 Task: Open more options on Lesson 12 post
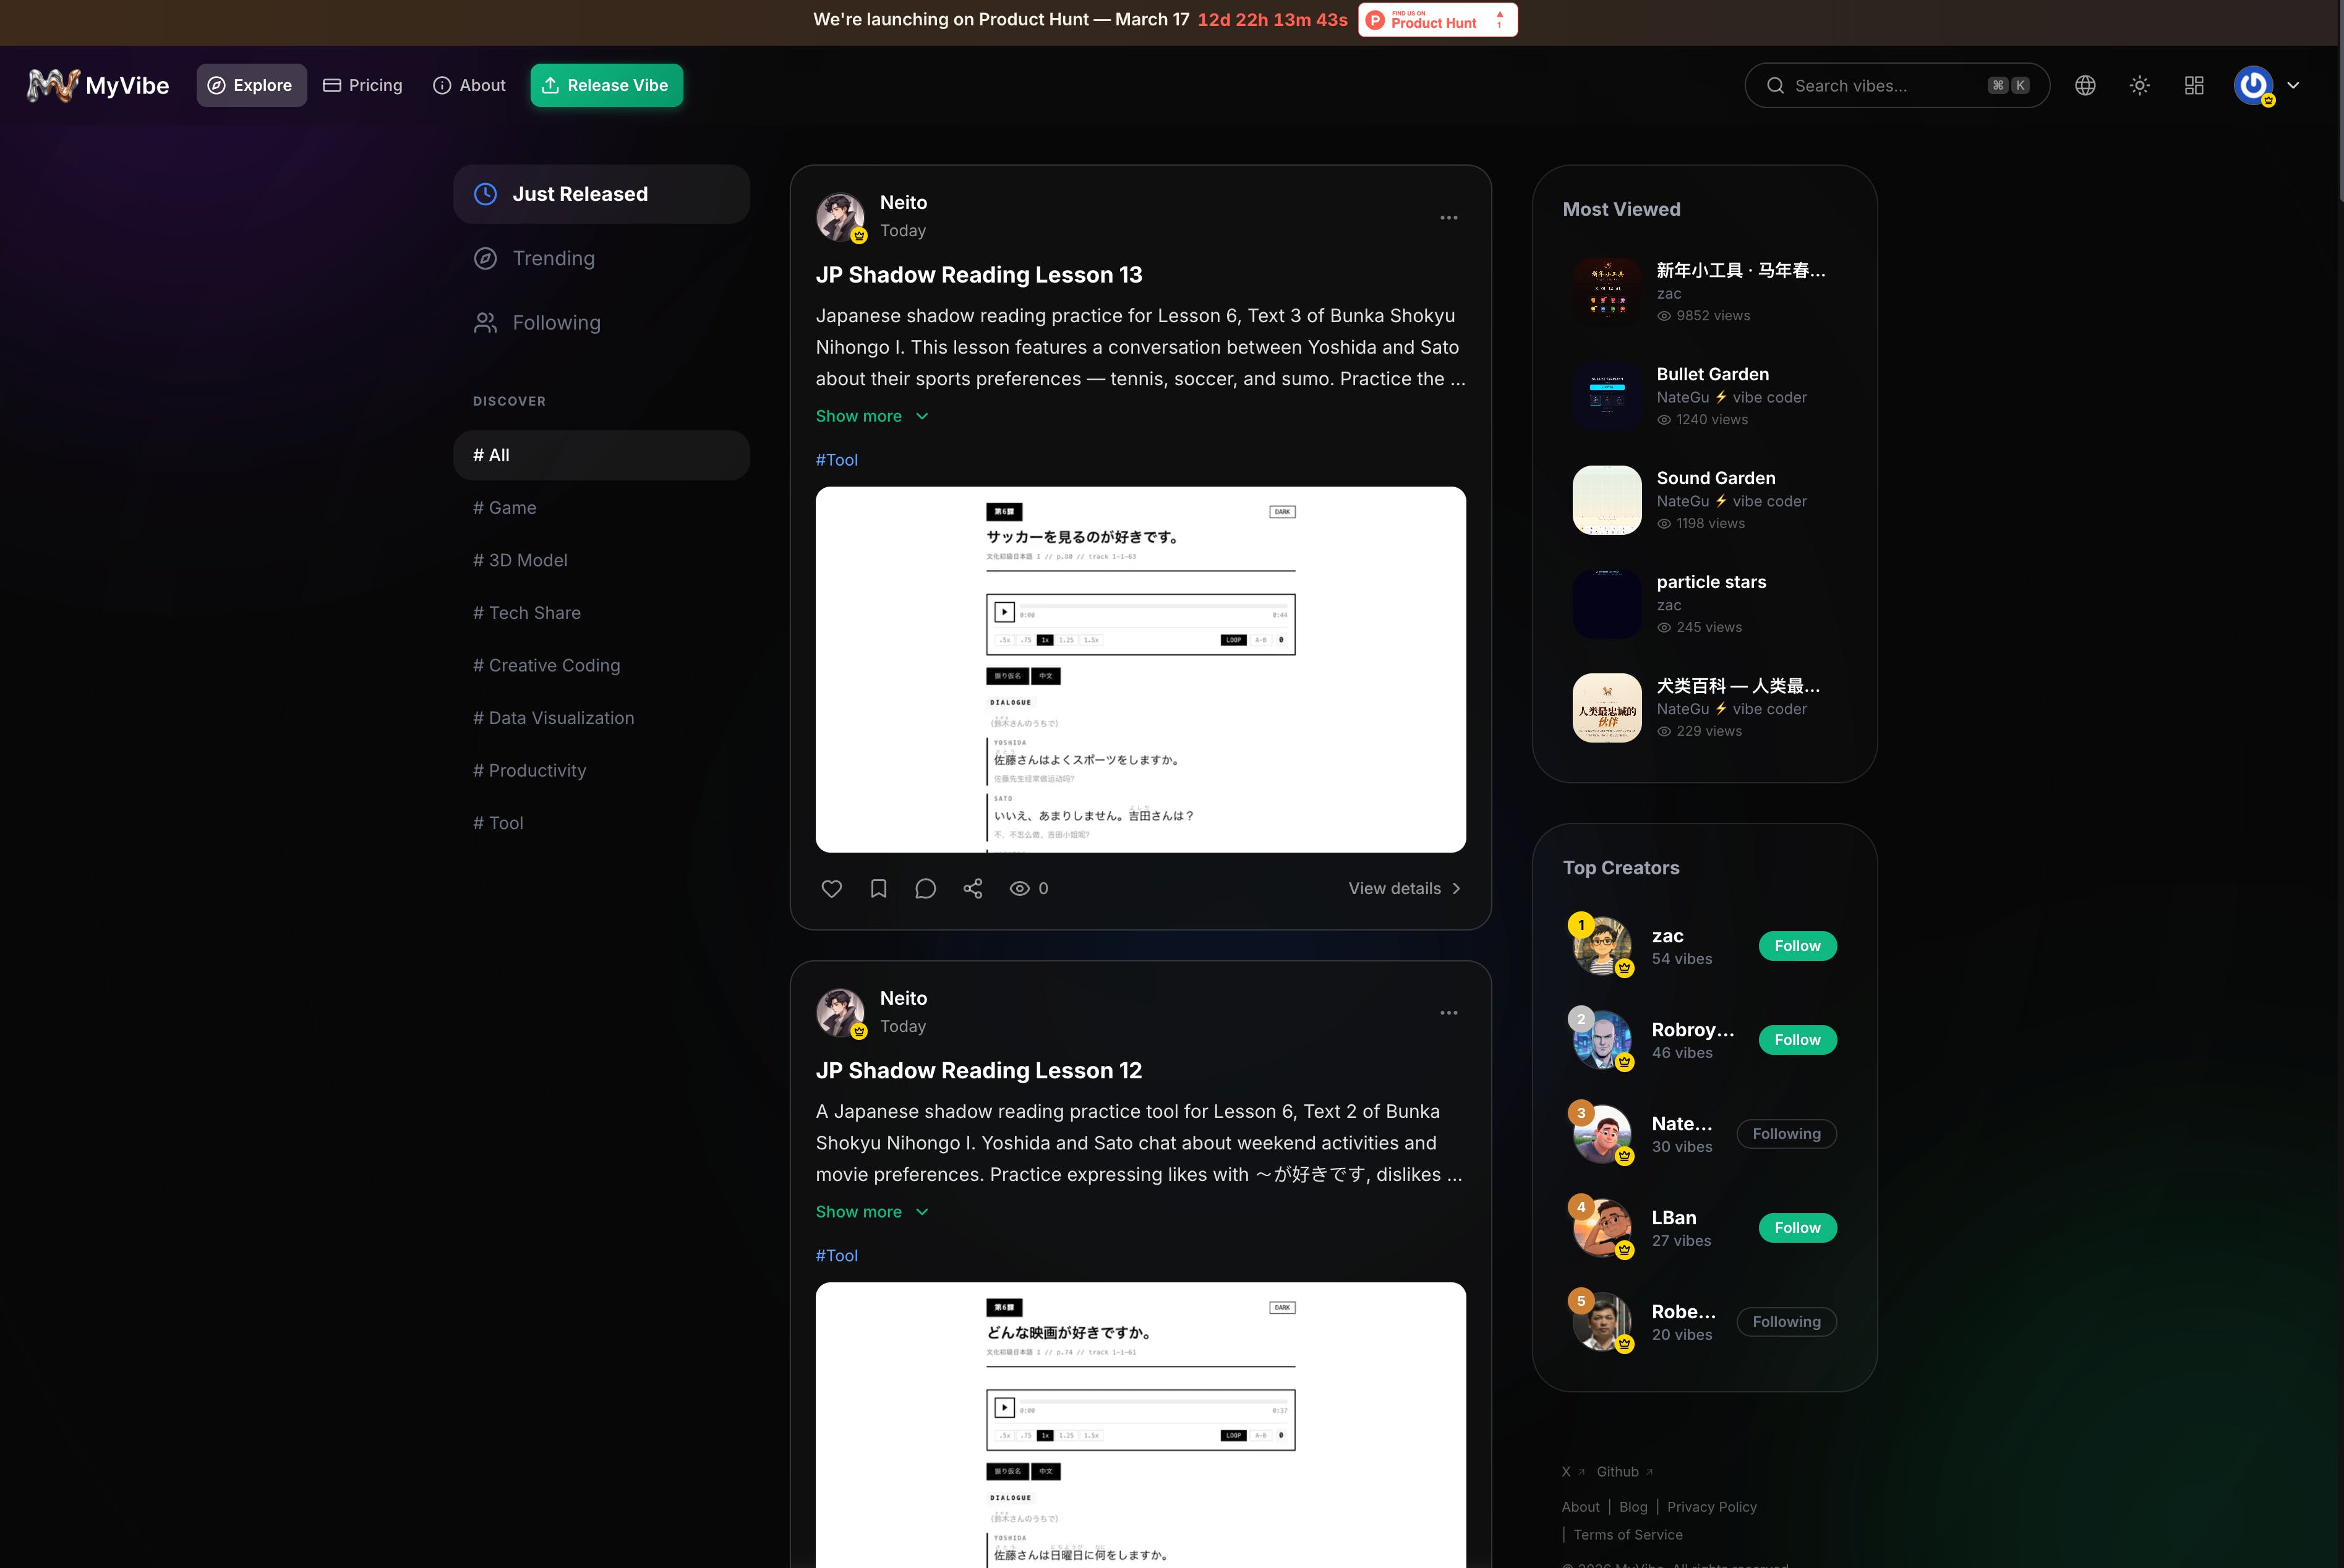tap(1448, 1013)
